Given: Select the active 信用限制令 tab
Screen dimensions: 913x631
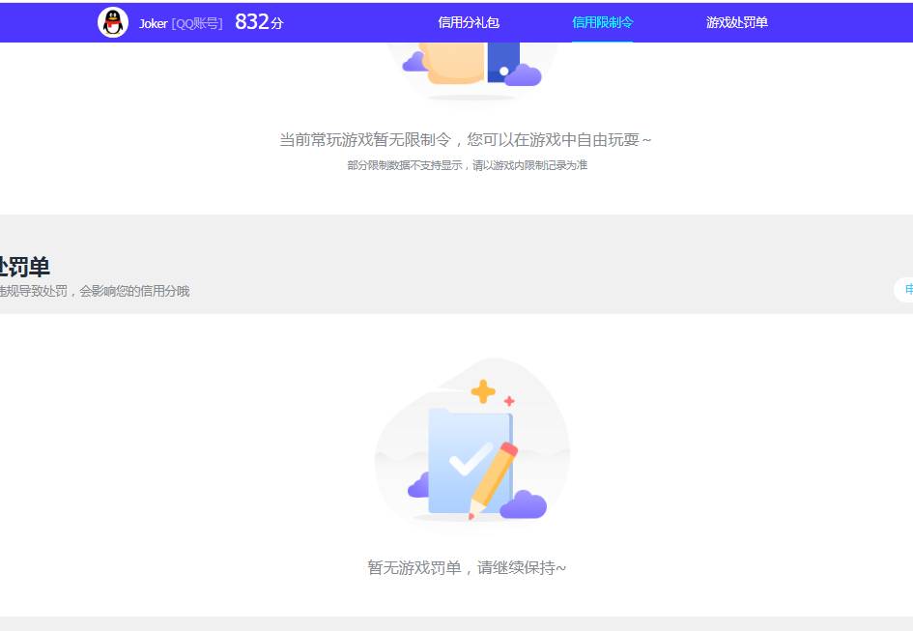Looking at the screenshot, I should pyautogui.click(x=603, y=21).
